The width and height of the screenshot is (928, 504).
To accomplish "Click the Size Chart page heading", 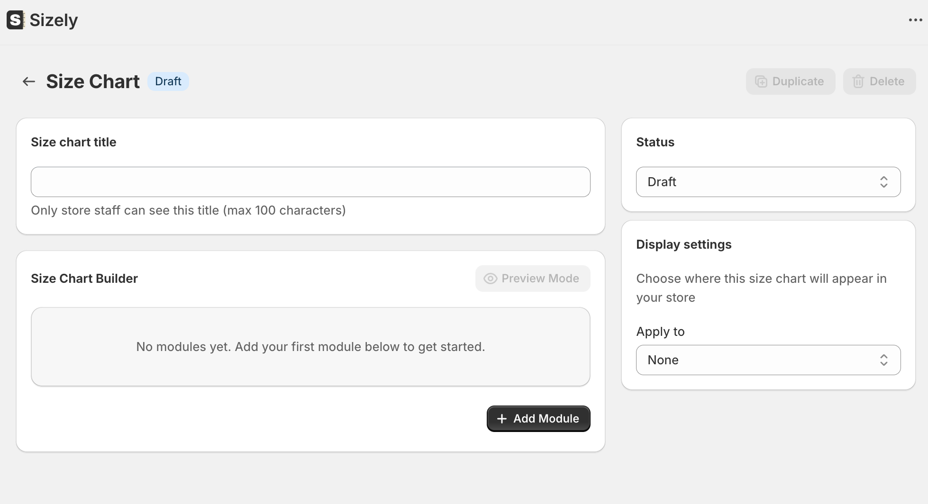I will [93, 81].
